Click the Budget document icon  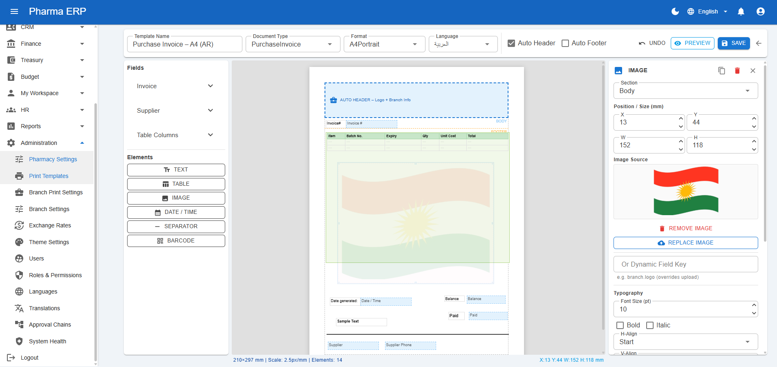(11, 77)
